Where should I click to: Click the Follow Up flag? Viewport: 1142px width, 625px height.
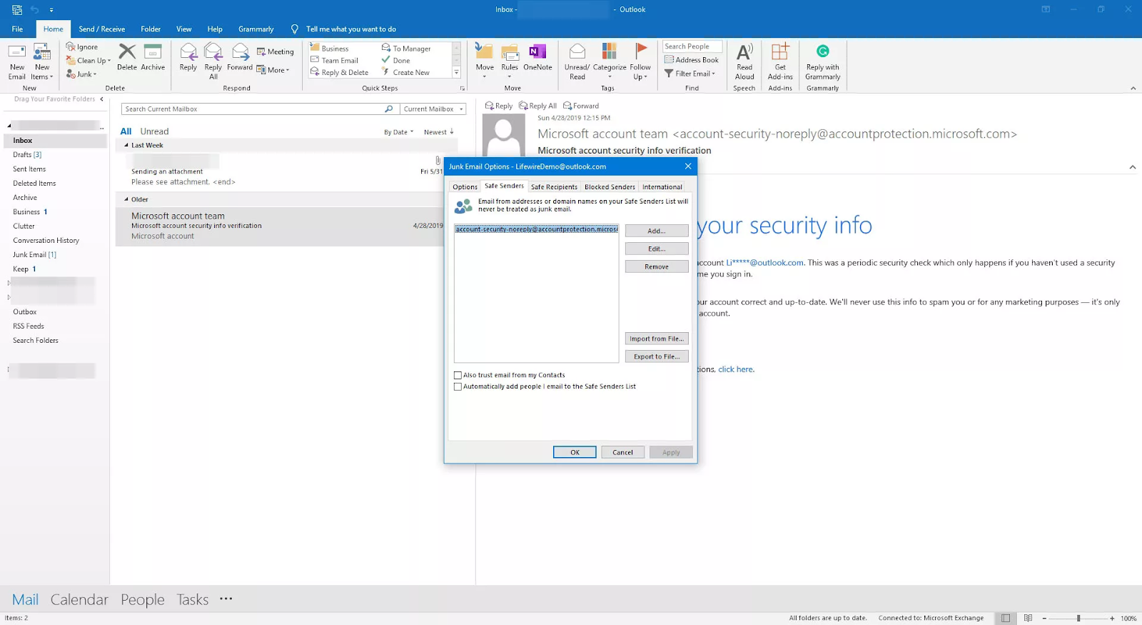641,51
